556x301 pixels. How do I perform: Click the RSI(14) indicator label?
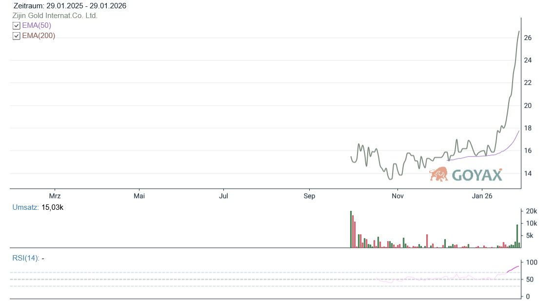25,258
